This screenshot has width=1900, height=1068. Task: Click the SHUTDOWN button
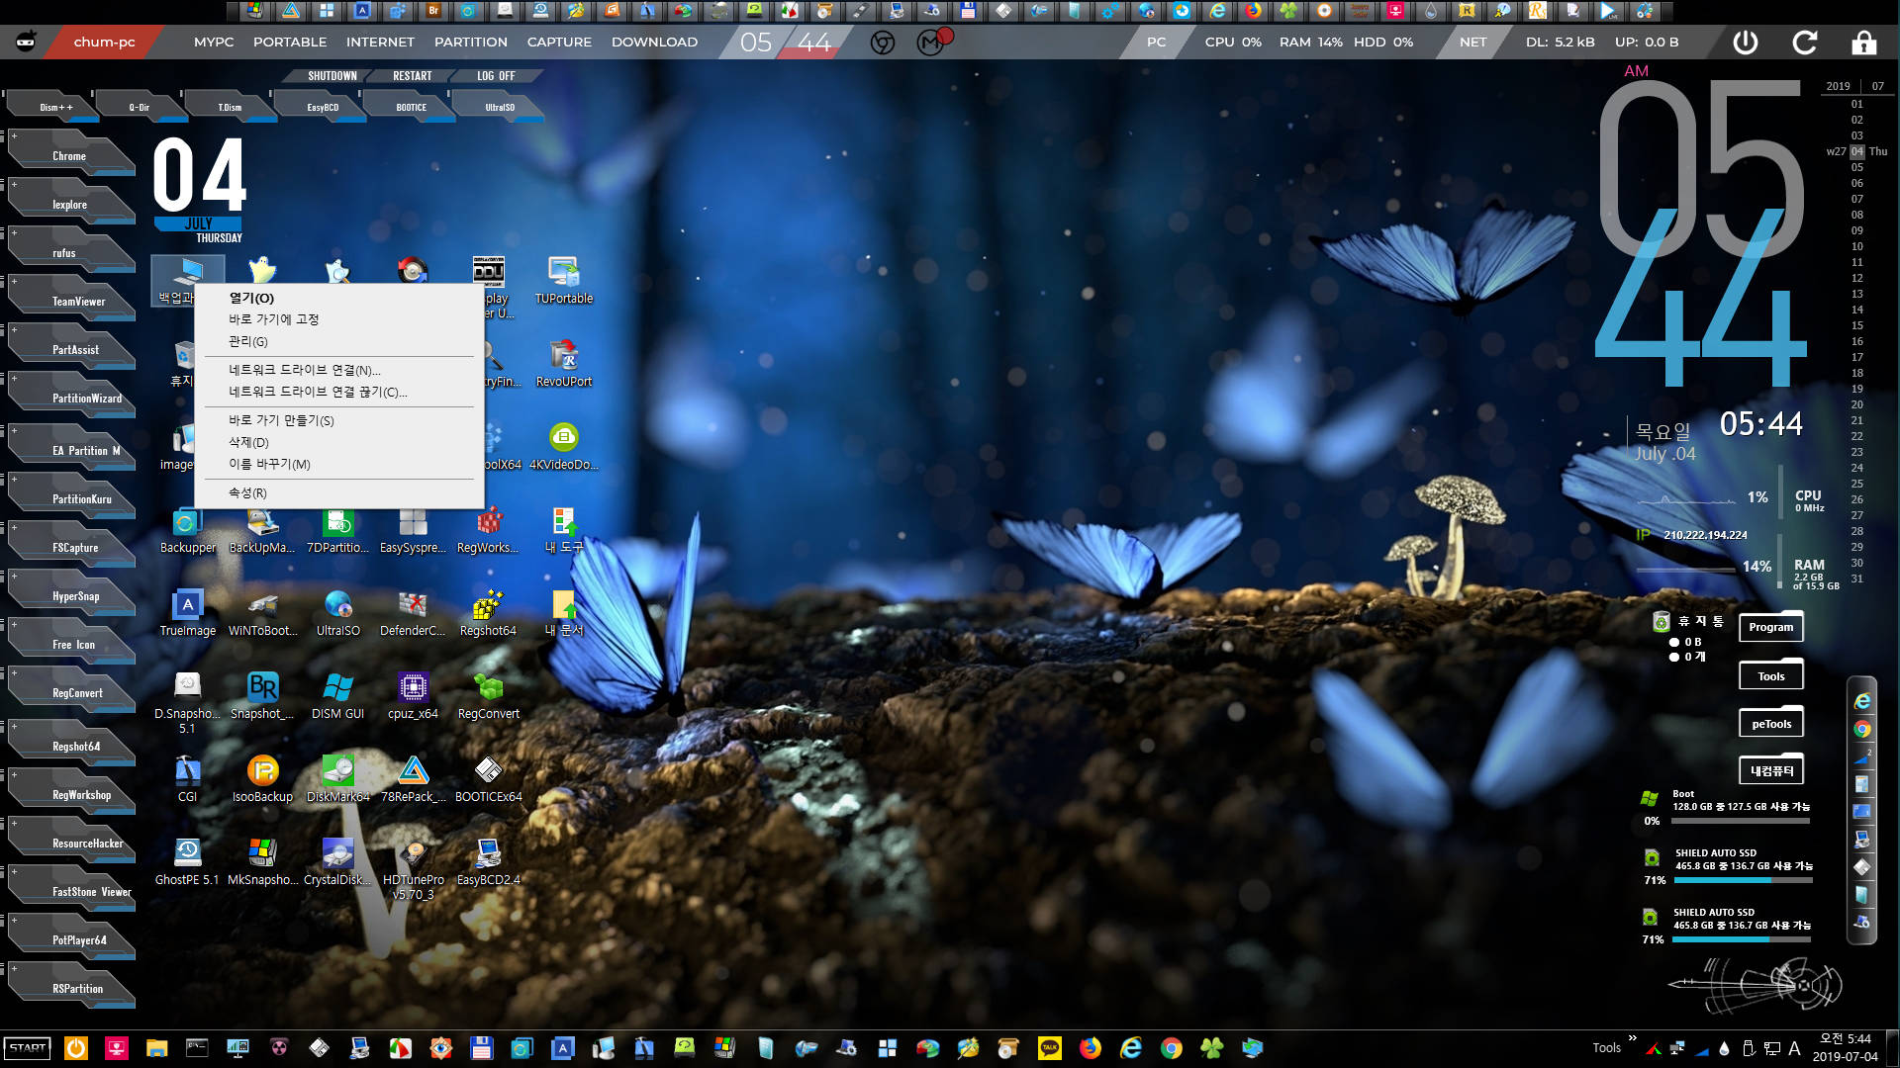click(332, 76)
